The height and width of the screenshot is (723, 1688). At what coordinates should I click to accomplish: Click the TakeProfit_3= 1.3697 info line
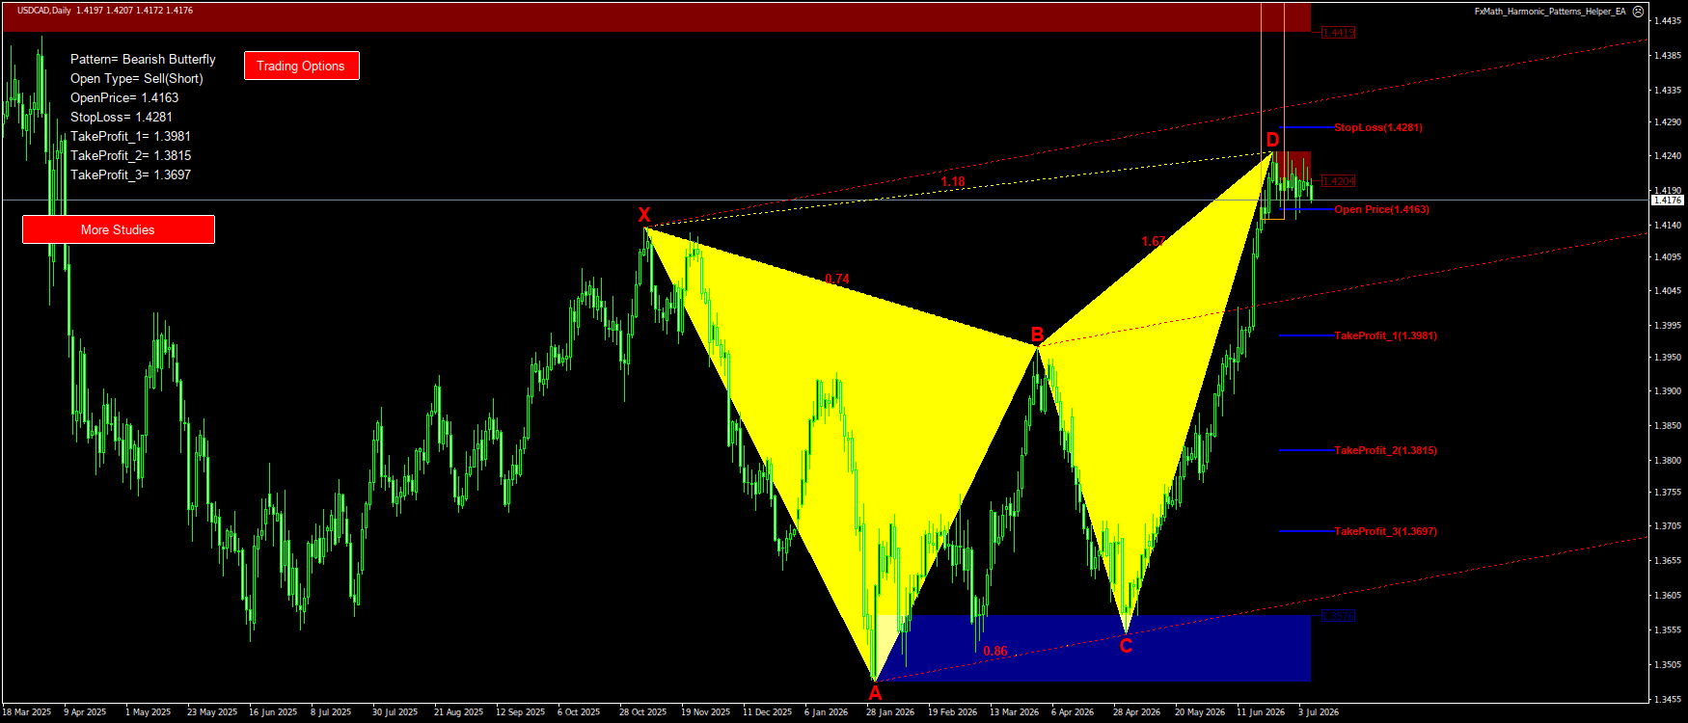130,174
